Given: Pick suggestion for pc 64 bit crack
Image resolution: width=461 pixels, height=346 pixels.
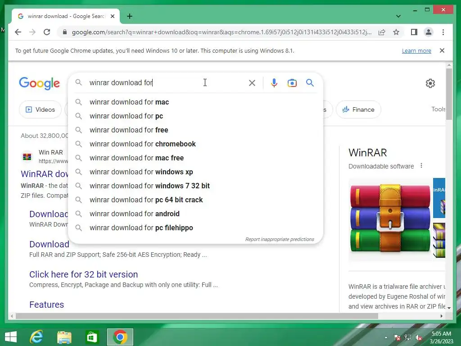Looking at the screenshot, I should coord(195,200).
